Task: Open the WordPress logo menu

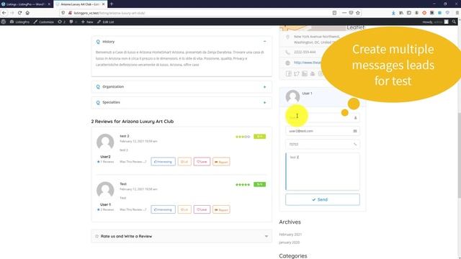Action: [x=4, y=22]
